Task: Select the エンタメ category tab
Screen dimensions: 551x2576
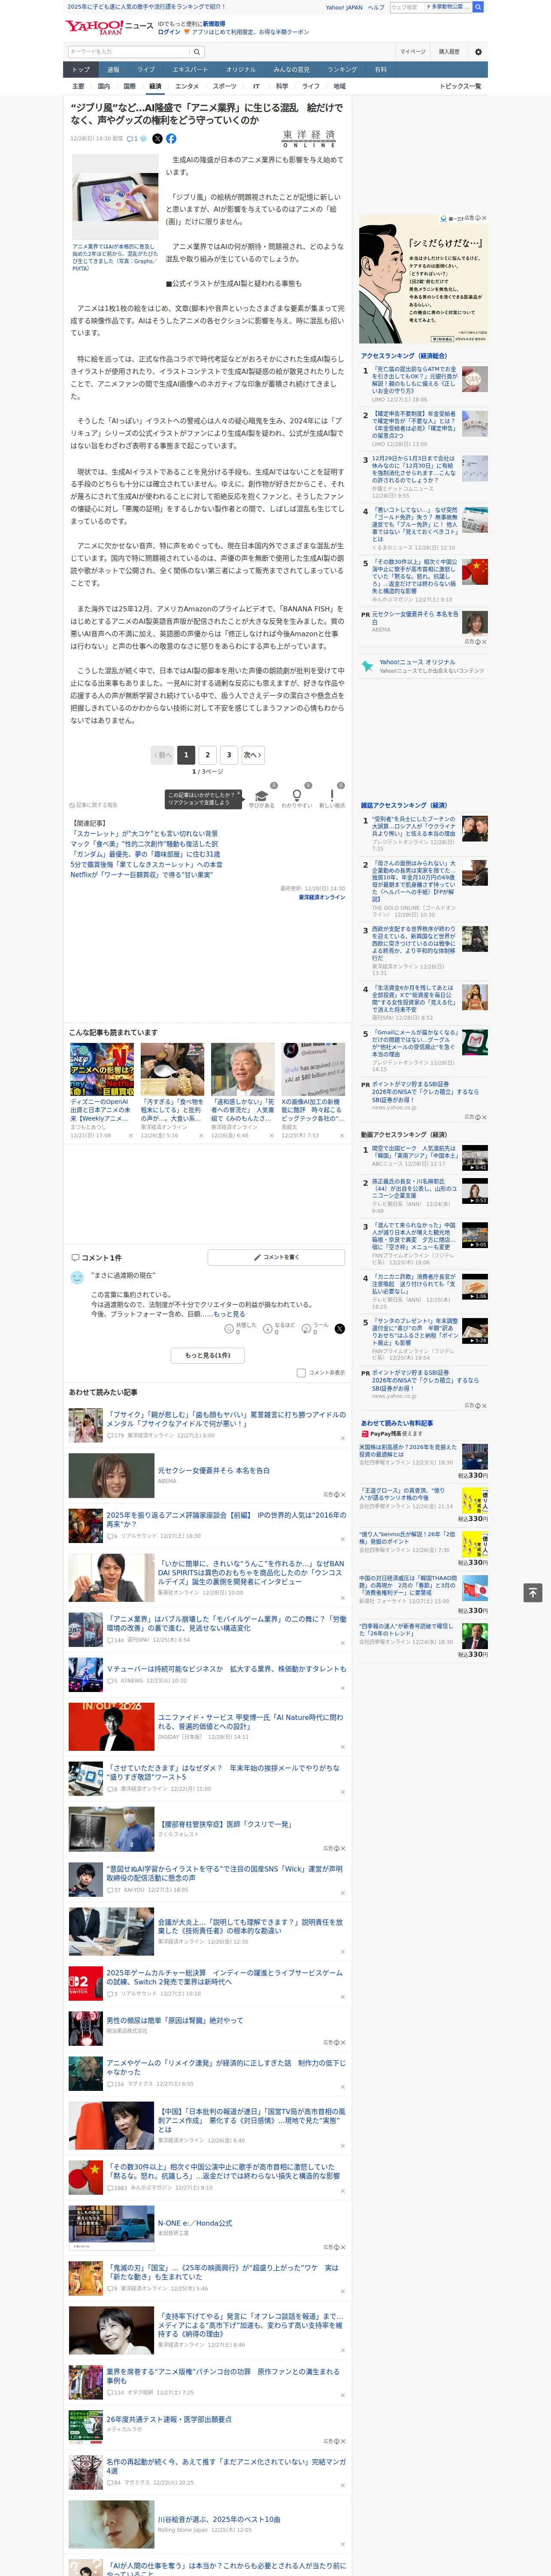Action: tap(187, 86)
